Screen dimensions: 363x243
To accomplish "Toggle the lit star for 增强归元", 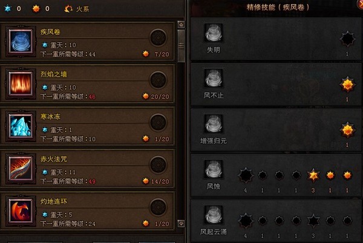I will tap(347, 130).
